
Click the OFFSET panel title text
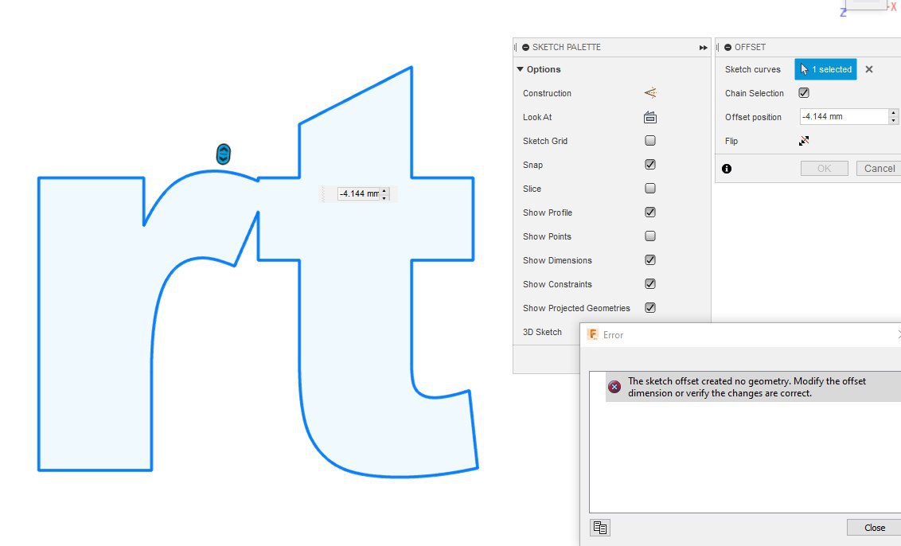[750, 47]
